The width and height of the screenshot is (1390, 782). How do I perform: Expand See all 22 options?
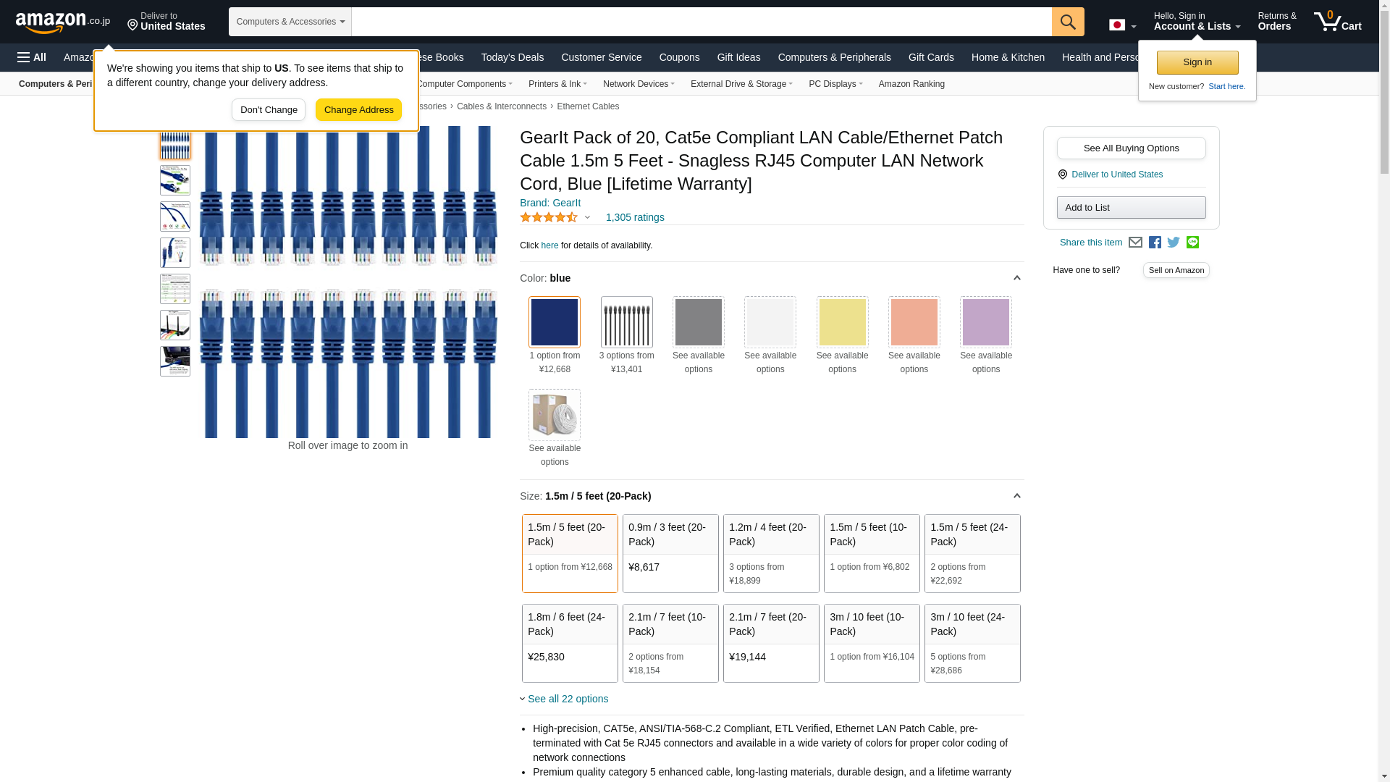coord(567,699)
